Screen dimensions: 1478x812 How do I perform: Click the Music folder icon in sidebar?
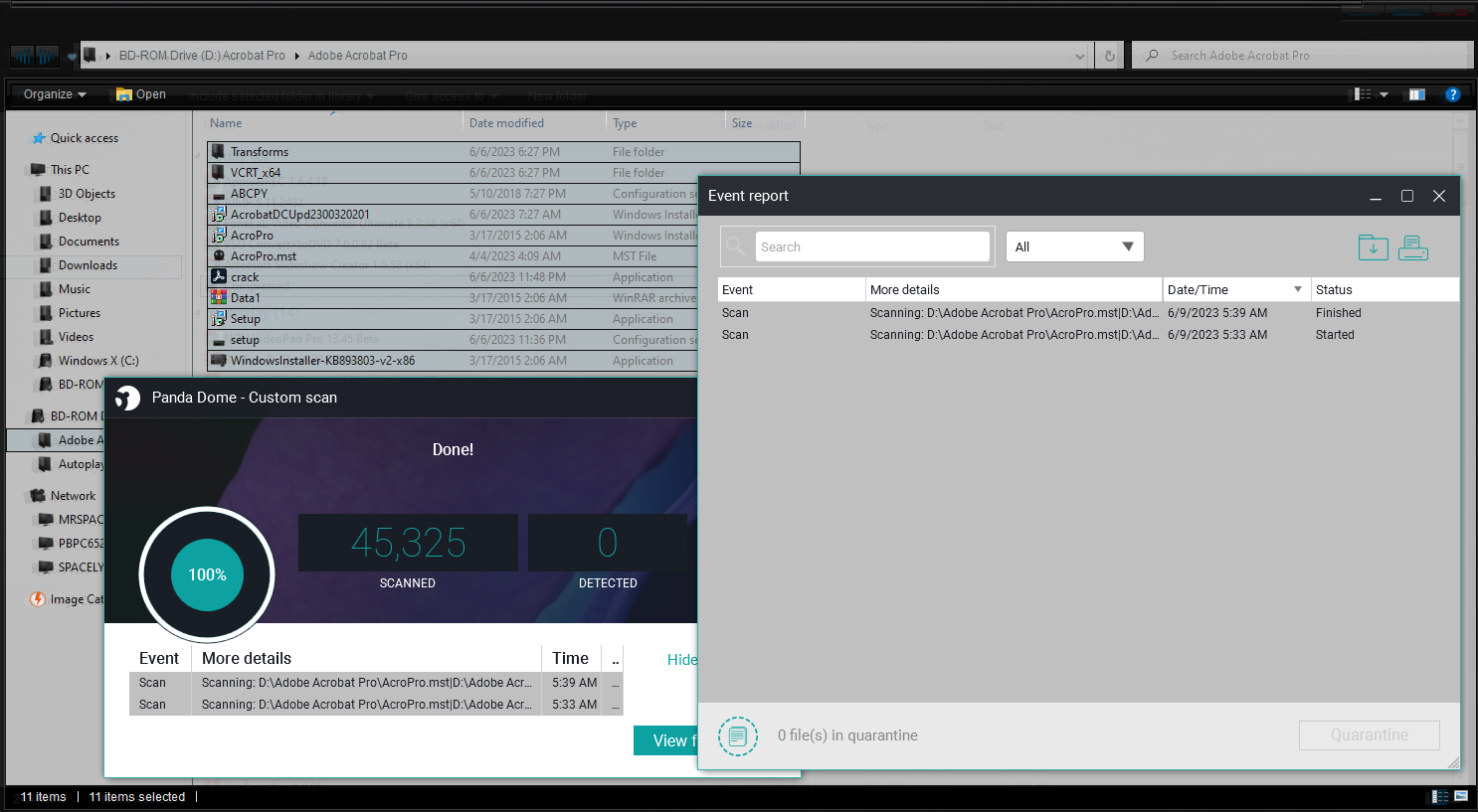pyautogui.click(x=46, y=289)
